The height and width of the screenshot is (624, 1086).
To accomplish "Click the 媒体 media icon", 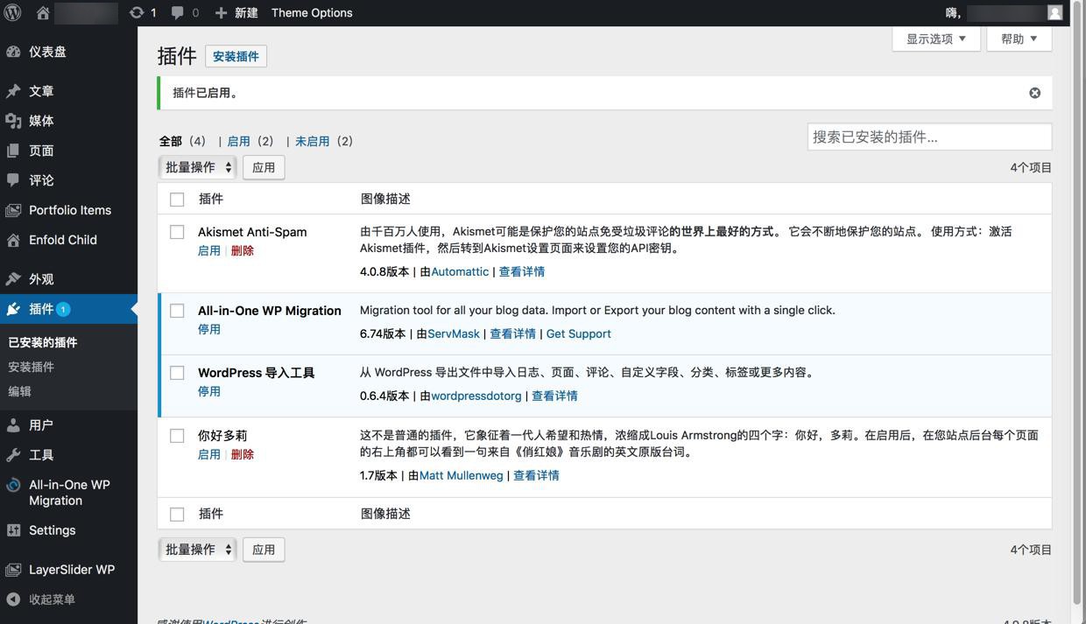I will (x=13, y=121).
